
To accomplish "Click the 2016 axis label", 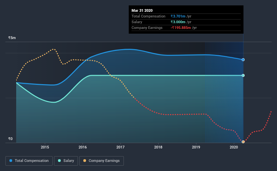I will tap(83, 147).
